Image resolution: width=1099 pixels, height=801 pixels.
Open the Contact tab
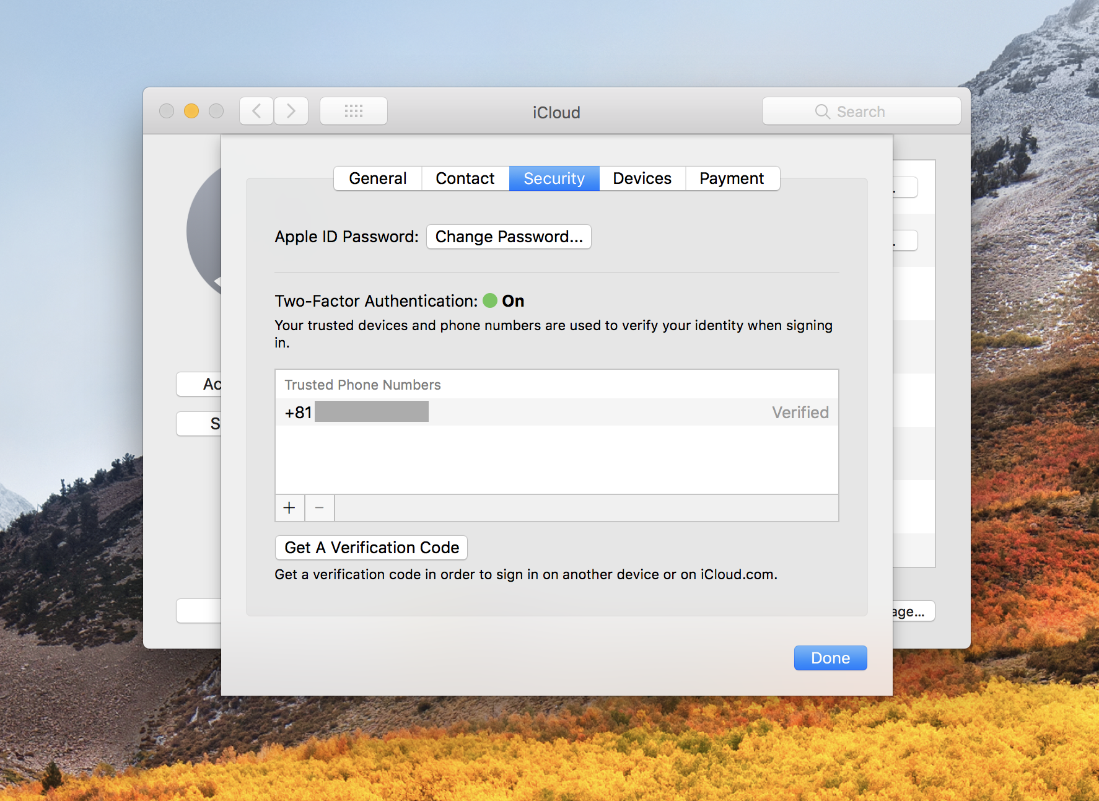point(465,178)
